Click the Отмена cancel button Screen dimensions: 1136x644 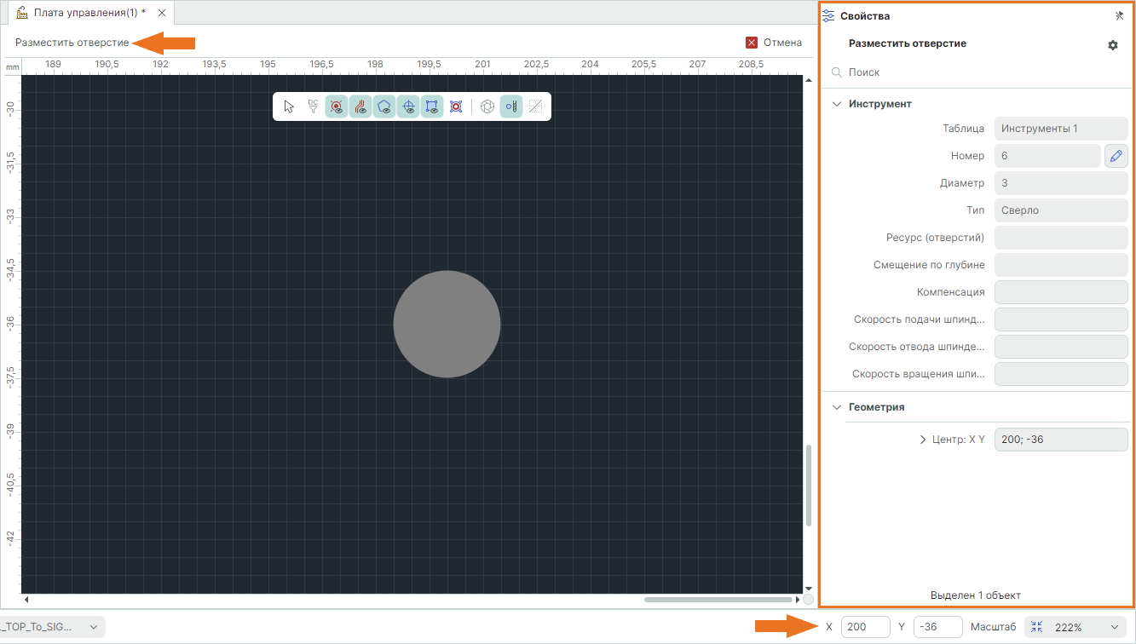coord(774,43)
